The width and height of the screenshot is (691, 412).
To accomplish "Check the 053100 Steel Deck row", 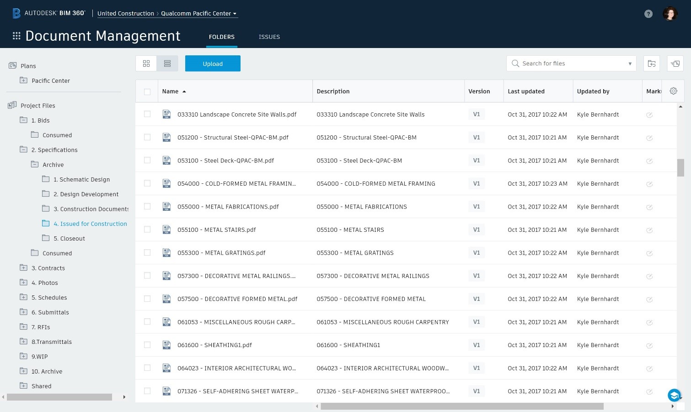I will (x=147, y=160).
